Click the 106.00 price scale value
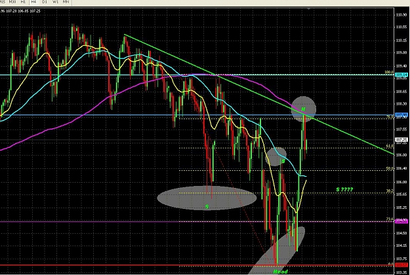Viewport: 410px width, 275px height. [x=401, y=182]
